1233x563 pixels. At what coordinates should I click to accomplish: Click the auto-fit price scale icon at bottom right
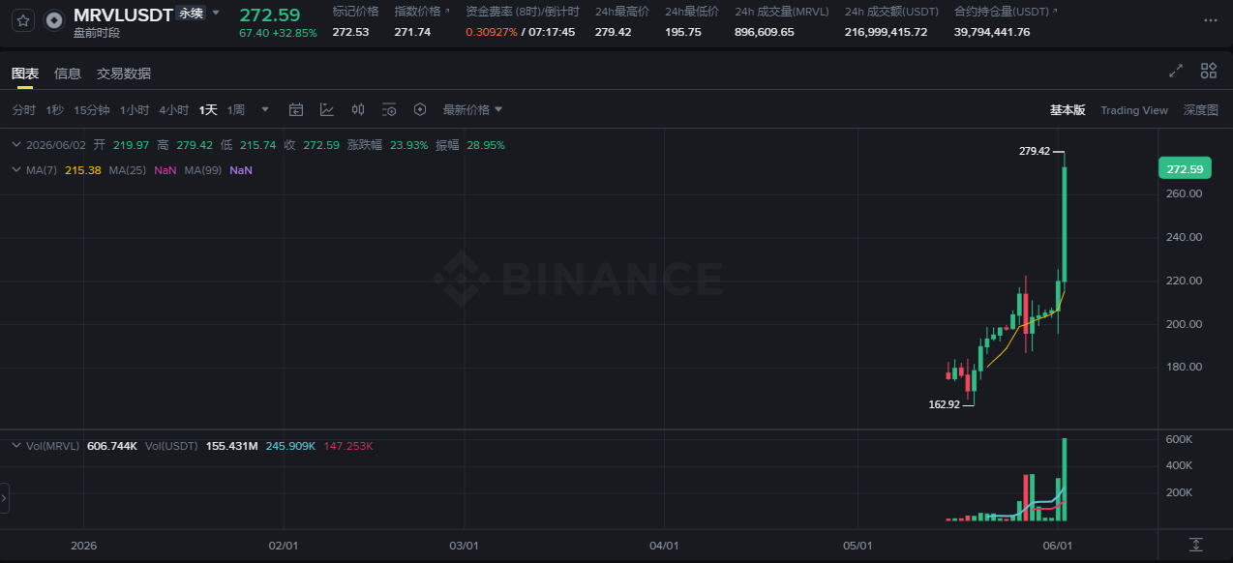(1196, 546)
